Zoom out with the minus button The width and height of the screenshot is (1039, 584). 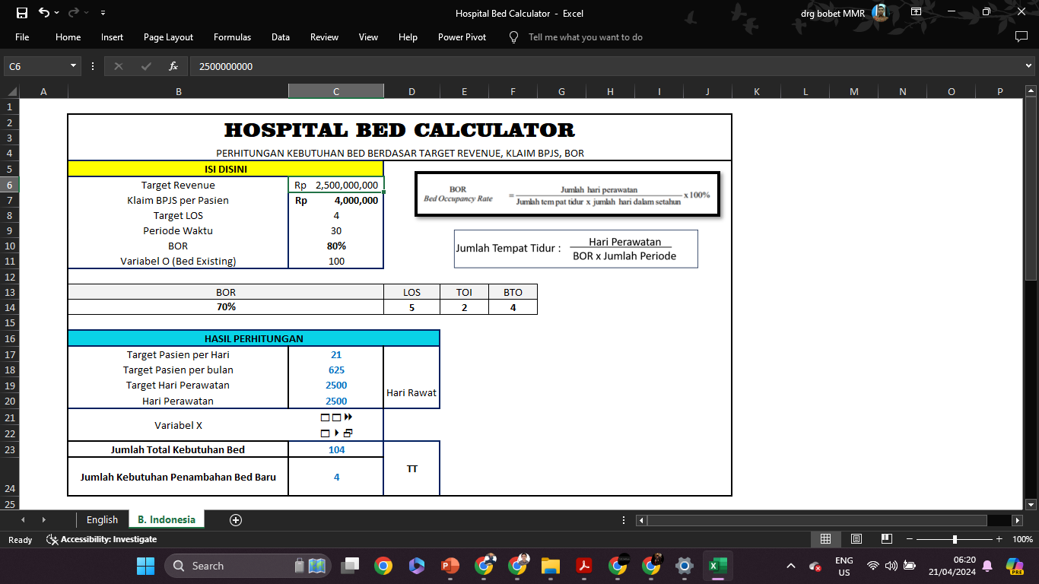point(910,539)
